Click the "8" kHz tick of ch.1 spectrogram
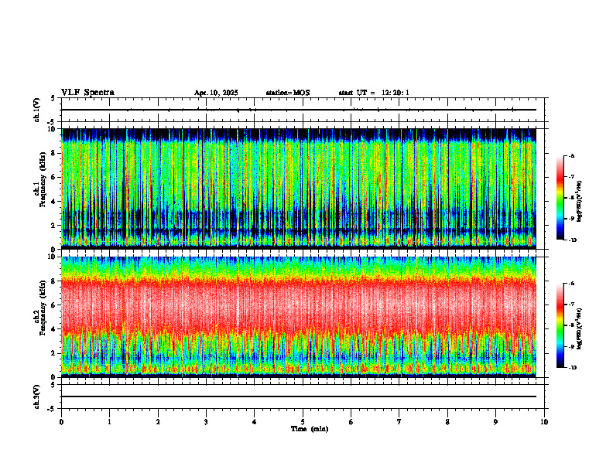This screenshot has height=473, width=613. [x=54, y=153]
